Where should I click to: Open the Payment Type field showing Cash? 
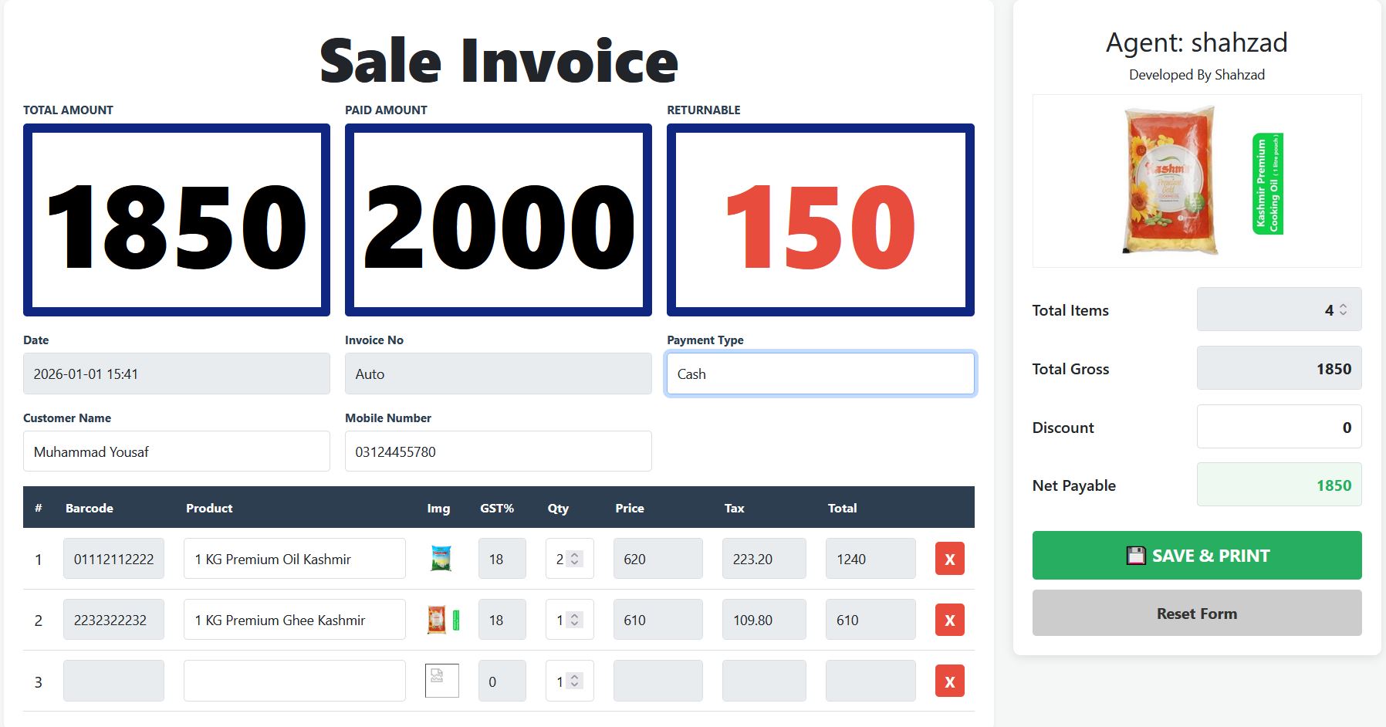coord(820,374)
